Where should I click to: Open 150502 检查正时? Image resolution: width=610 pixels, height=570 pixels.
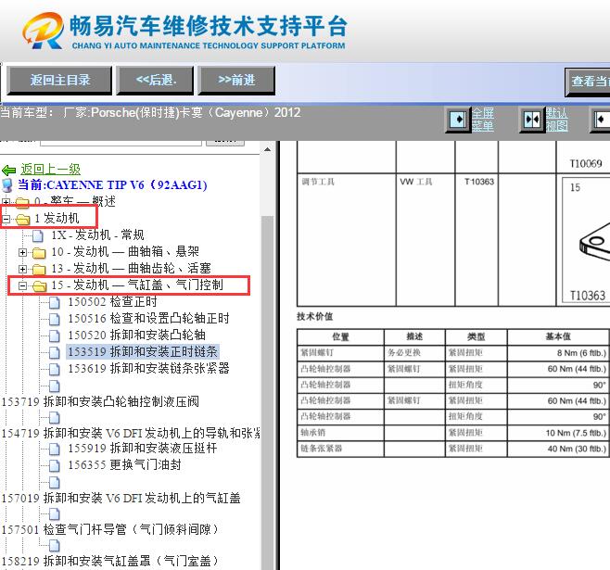point(113,302)
